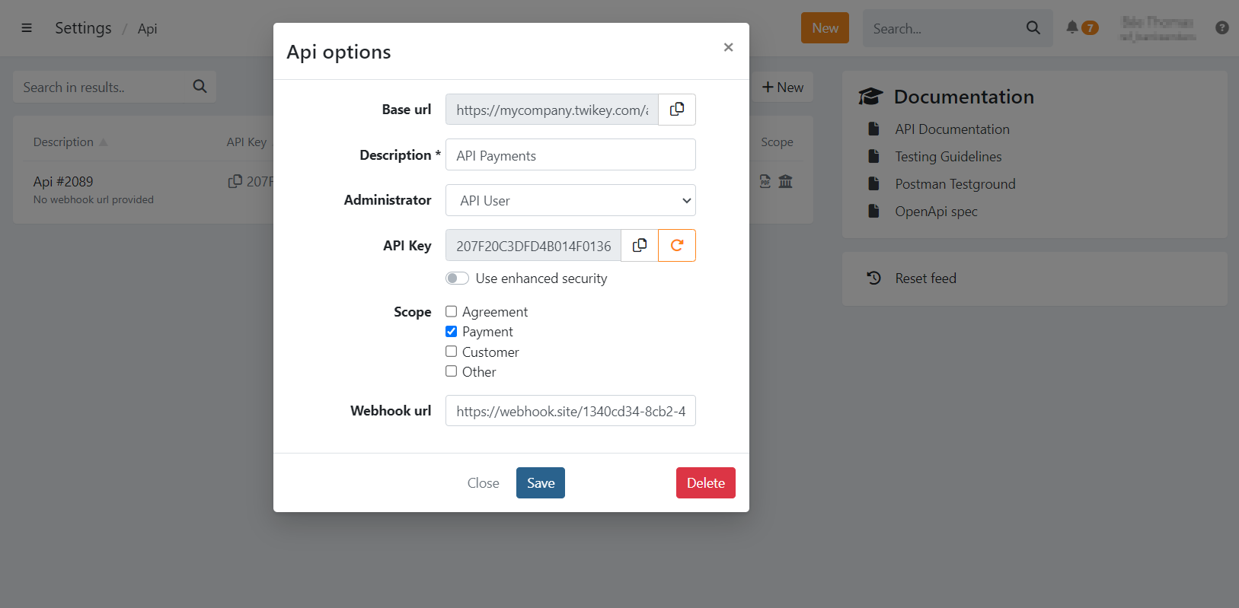Screen dimensions: 1239x608
Task: Check the Agreement scope checkbox
Action: coord(452,311)
